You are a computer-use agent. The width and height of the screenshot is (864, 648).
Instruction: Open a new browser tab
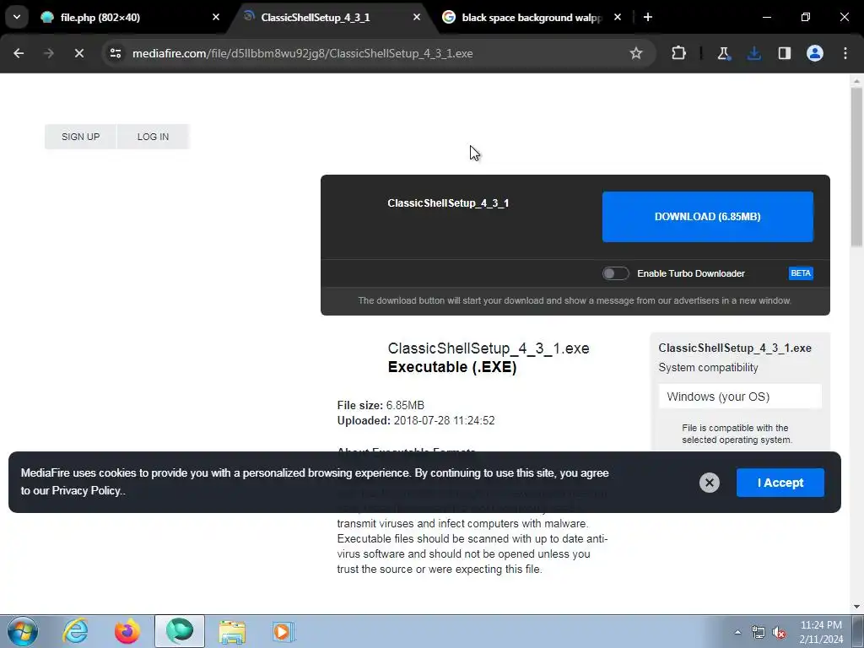[x=648, y=17]
